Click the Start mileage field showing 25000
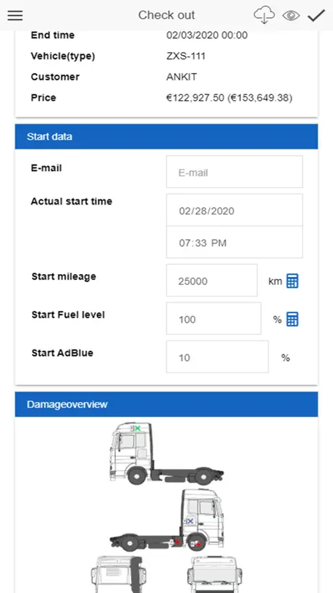333x593 pixels. pyautogui.click(x=212, y=281)
